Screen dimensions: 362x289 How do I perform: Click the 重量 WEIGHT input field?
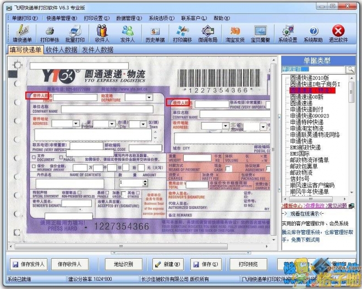(197, 158)
